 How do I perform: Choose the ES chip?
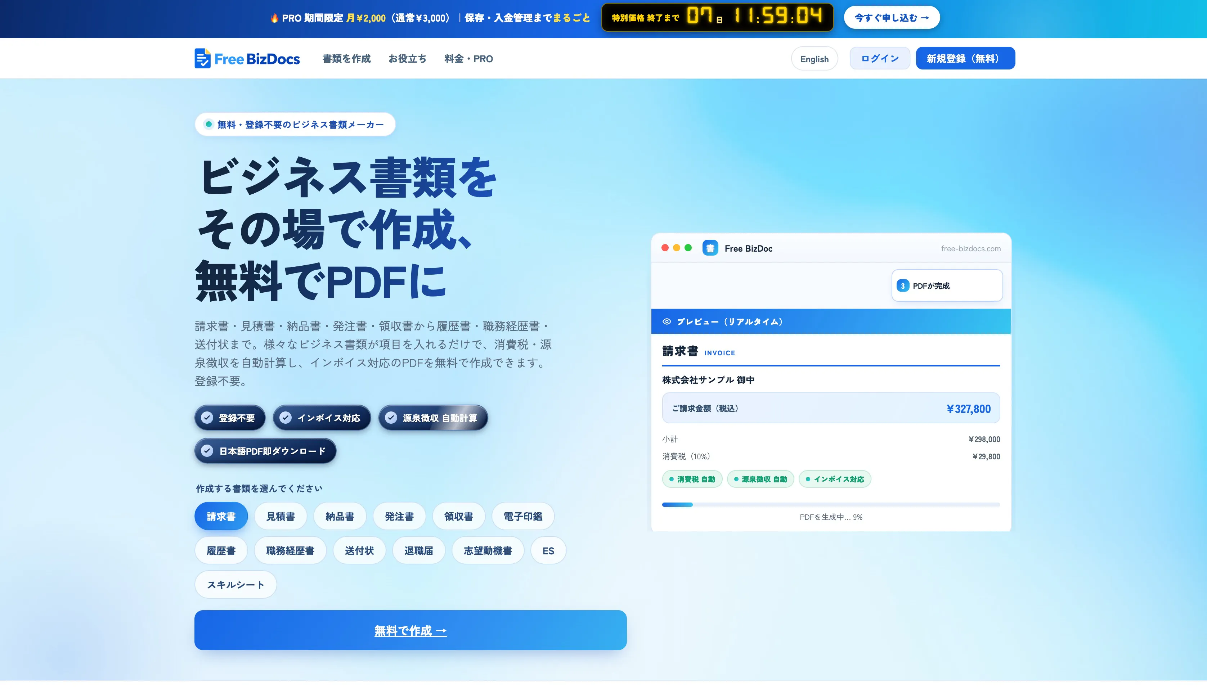(548, 550)
